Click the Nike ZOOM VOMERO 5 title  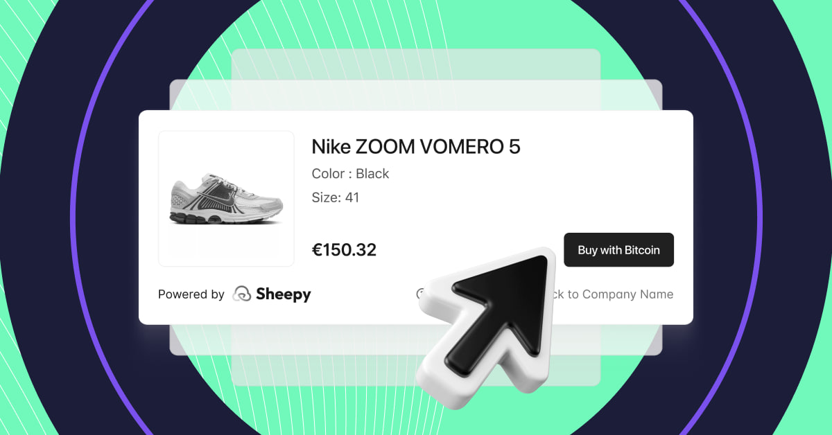pos(416,147)
